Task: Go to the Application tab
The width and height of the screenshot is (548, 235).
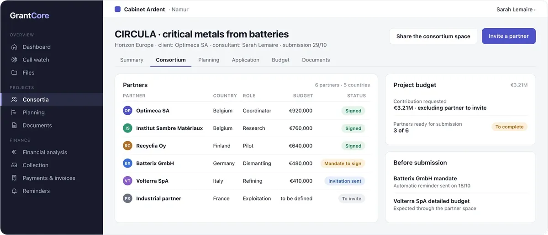Action: [245, 60]
